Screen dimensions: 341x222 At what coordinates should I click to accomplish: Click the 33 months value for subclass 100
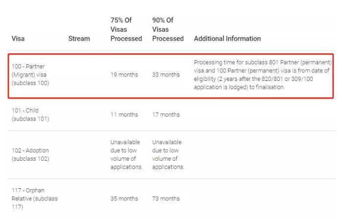(166, 74)
